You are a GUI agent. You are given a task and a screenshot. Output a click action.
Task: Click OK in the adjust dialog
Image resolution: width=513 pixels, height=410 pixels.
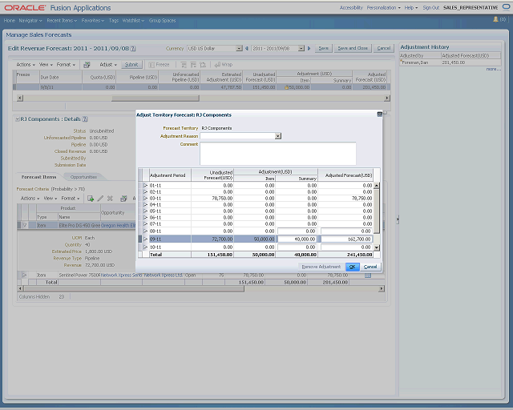pyautogui.click(x=353, y=267)
